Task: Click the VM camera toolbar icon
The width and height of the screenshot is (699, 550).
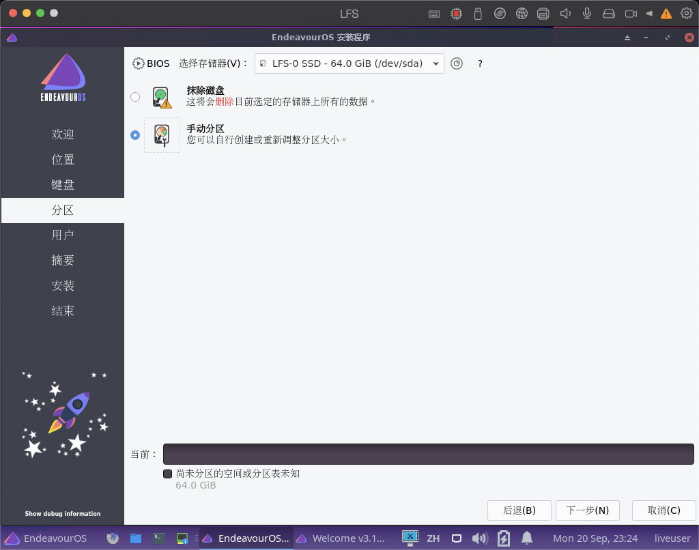Action: tap(631, 14)
